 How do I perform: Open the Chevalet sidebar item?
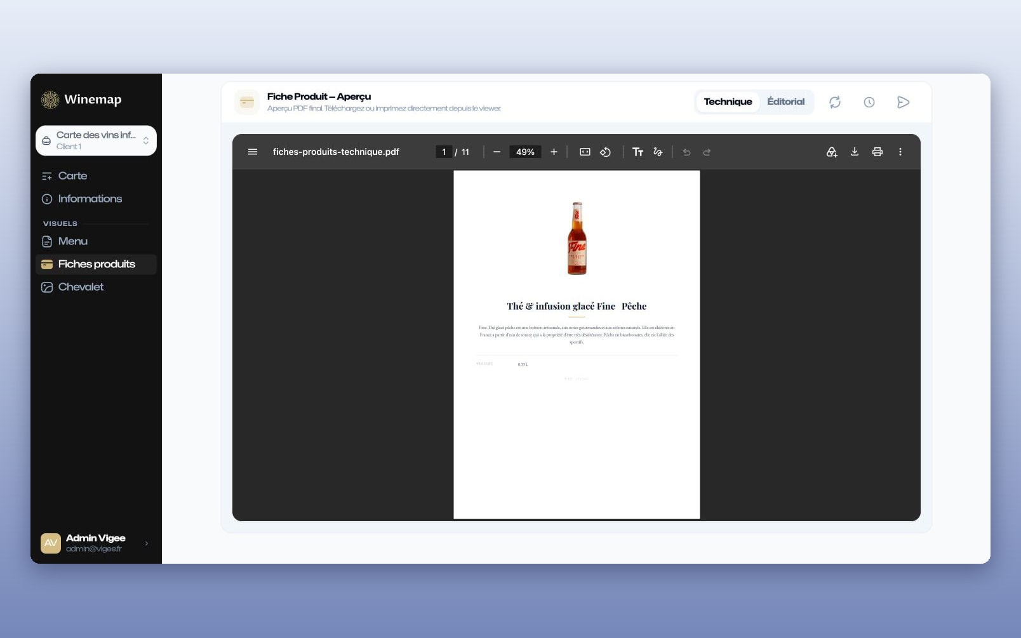click(96, 287)
